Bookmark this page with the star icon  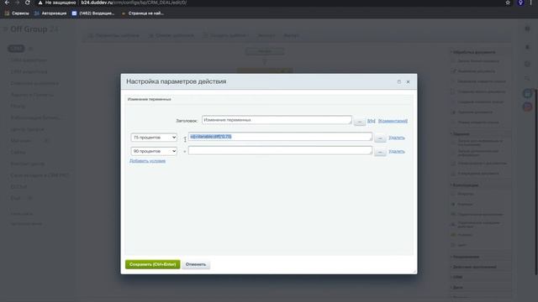pos(508,3)
